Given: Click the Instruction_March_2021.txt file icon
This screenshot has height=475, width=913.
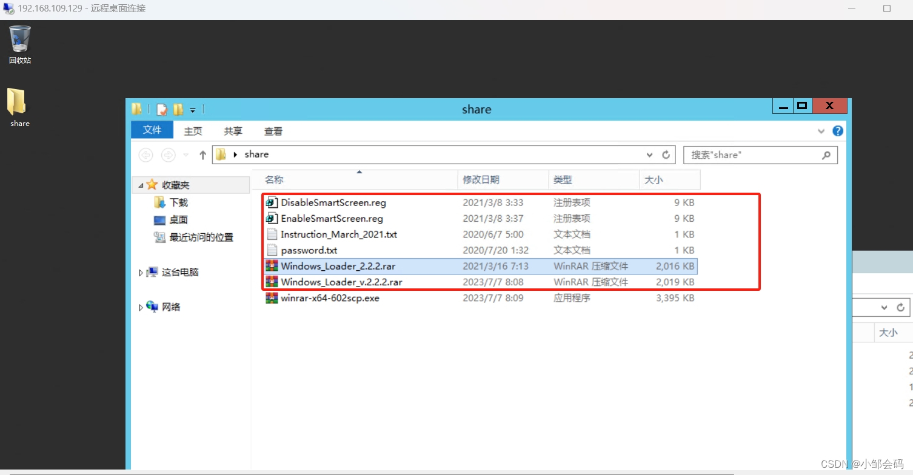Looking at the screenshot, I should coord(272,234).
